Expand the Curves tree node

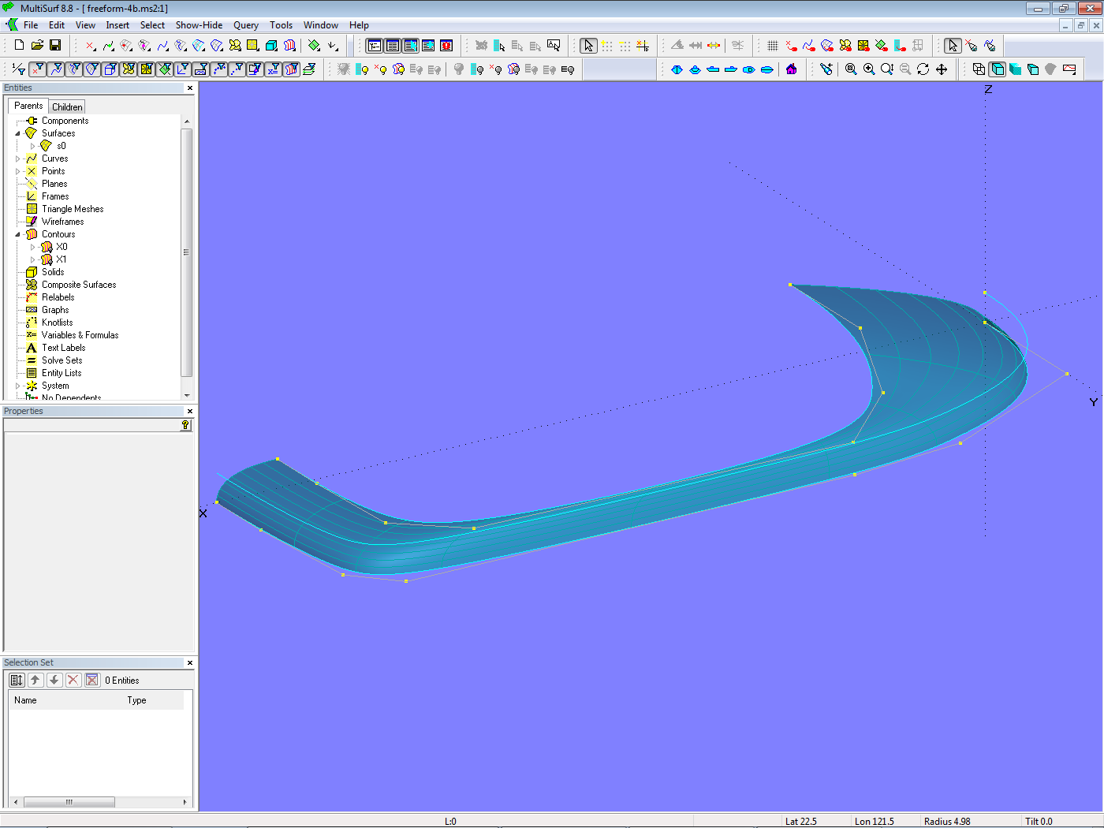pyautogui.click(x=18, y=159)
